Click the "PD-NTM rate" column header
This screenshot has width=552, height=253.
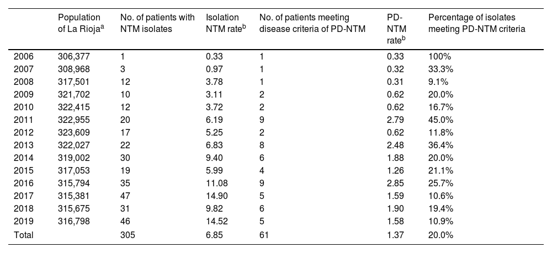pos(395,28)
